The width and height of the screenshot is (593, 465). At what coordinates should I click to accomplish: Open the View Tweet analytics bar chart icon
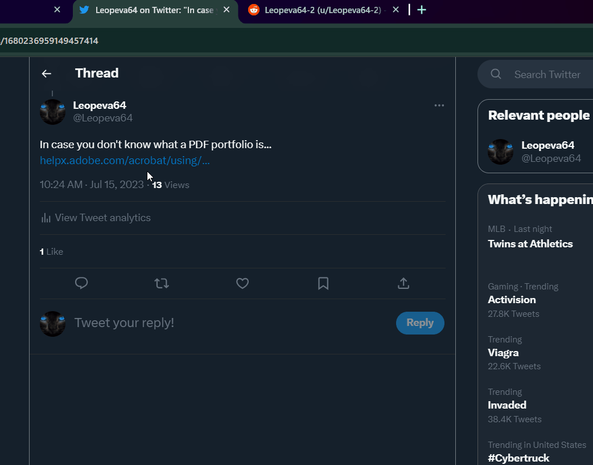click(46, 218)
